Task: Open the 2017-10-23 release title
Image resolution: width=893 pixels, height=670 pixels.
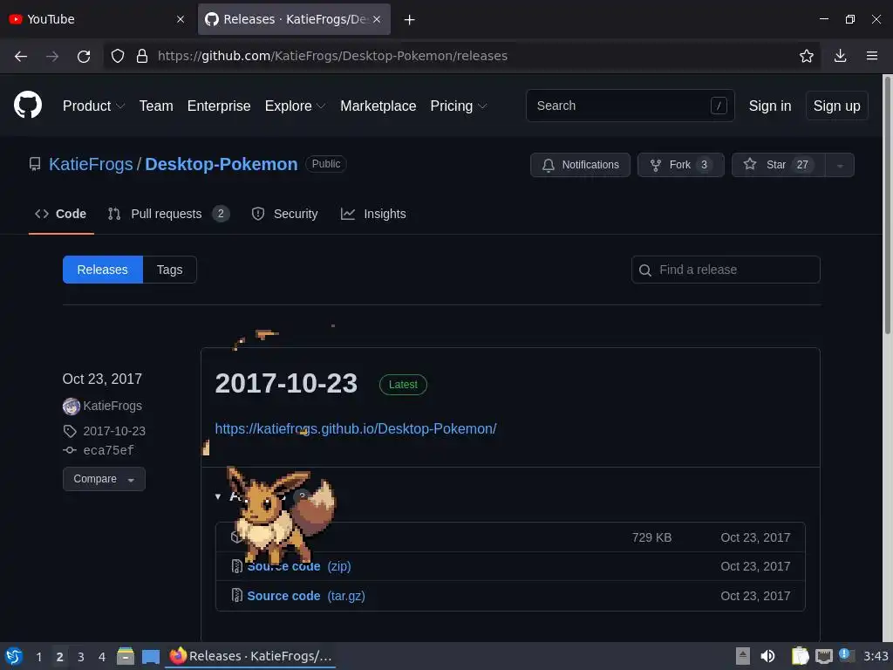Action: (286, 384)
